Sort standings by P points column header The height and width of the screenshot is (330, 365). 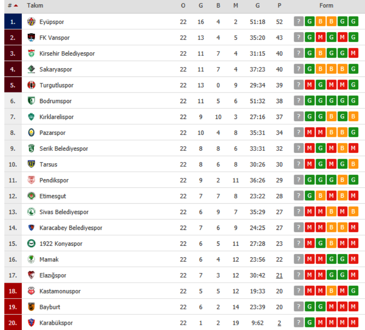click(279, 6)
